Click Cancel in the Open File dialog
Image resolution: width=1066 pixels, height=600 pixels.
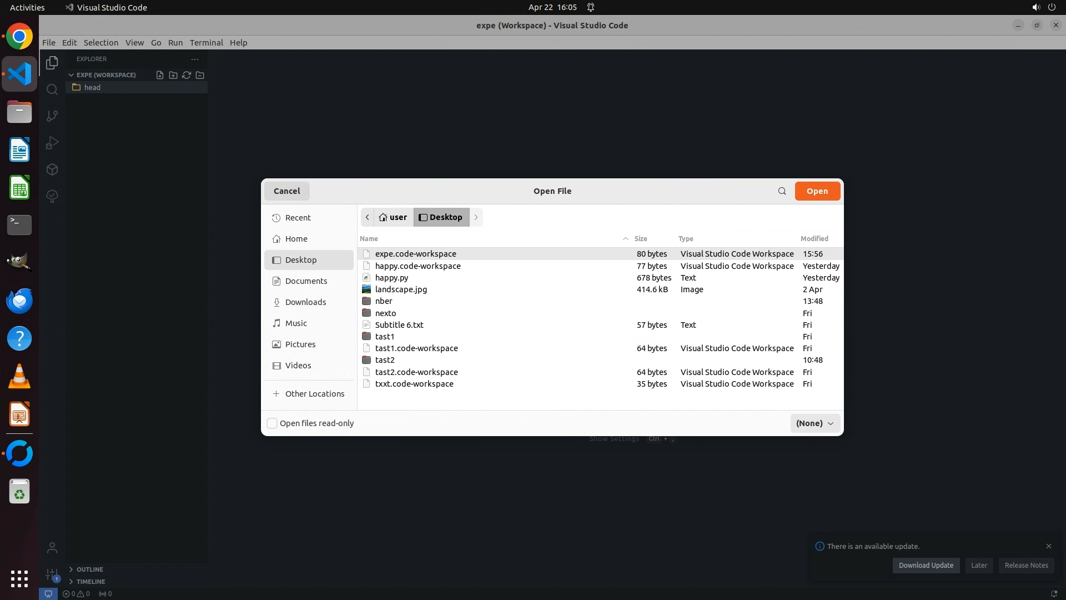286,191
